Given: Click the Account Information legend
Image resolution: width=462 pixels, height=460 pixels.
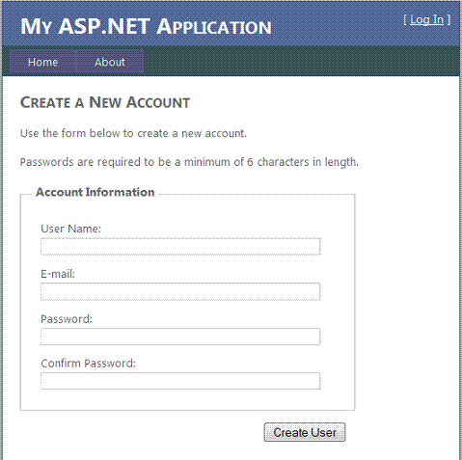Looking at the screenshot, I should pyautogui.click(x=95, y=192).
